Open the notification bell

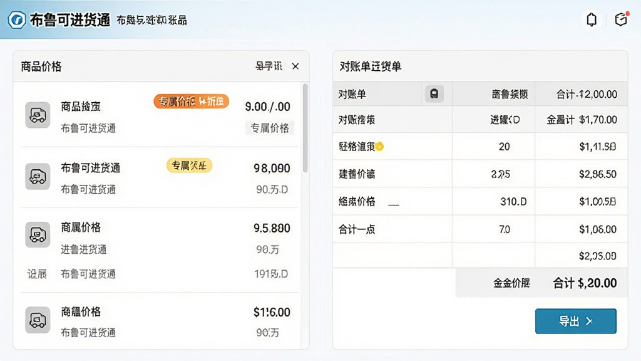(x=592, y=19)
